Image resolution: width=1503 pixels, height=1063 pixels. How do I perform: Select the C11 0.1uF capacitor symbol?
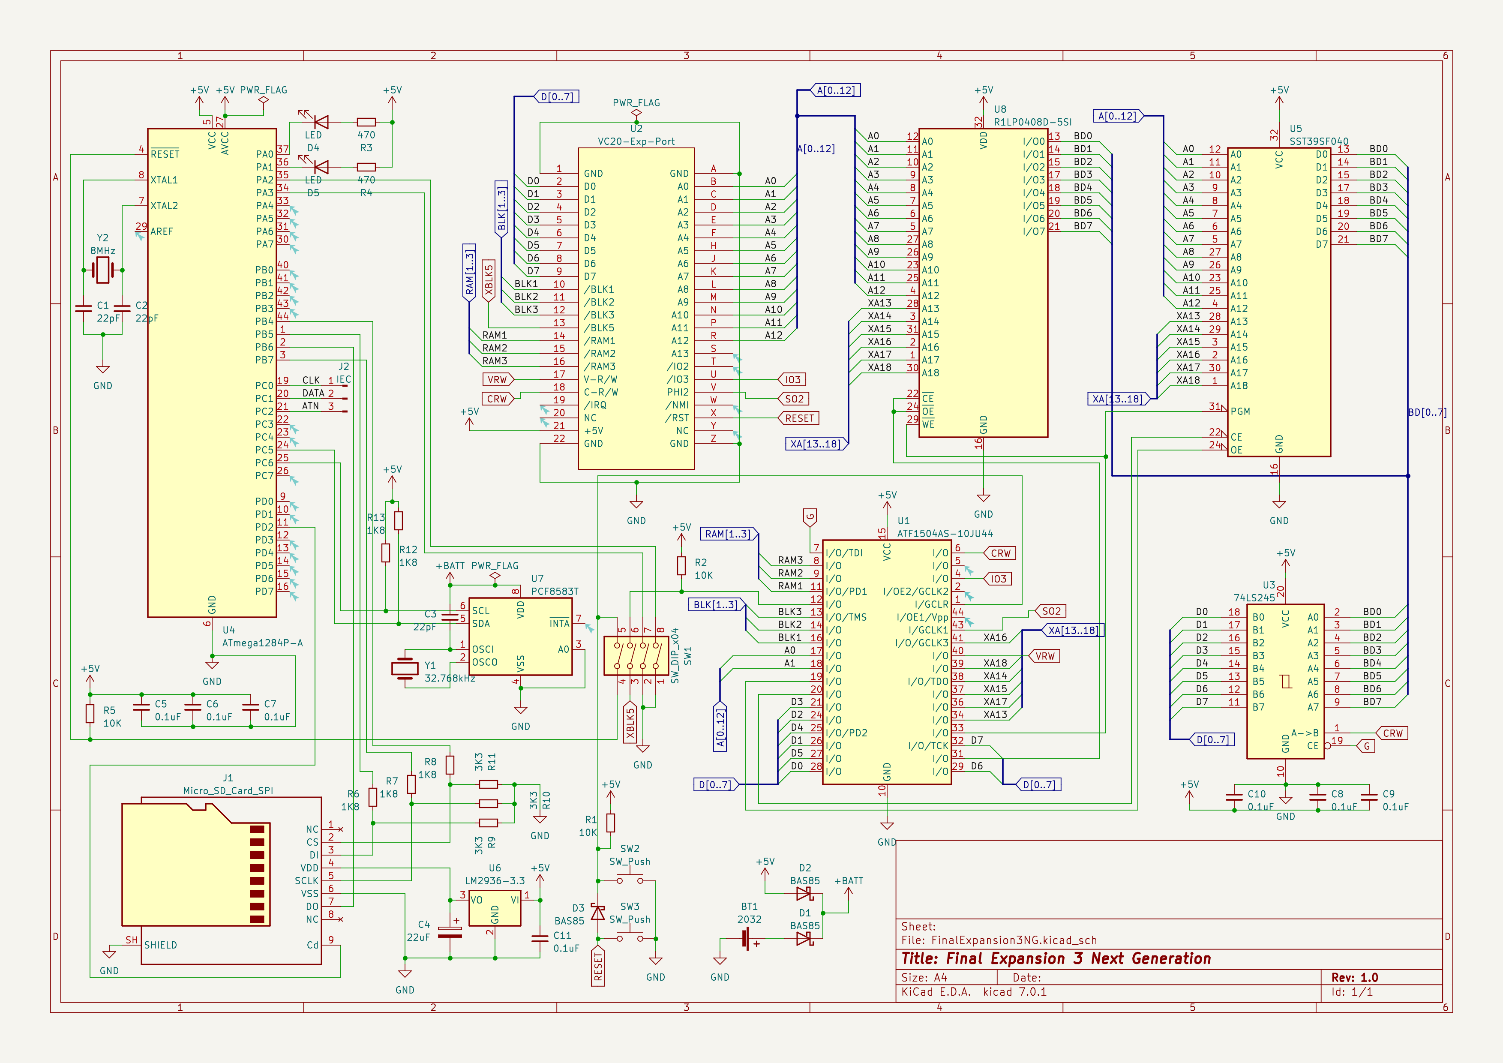pyautogui.click(x=540, y=938)
